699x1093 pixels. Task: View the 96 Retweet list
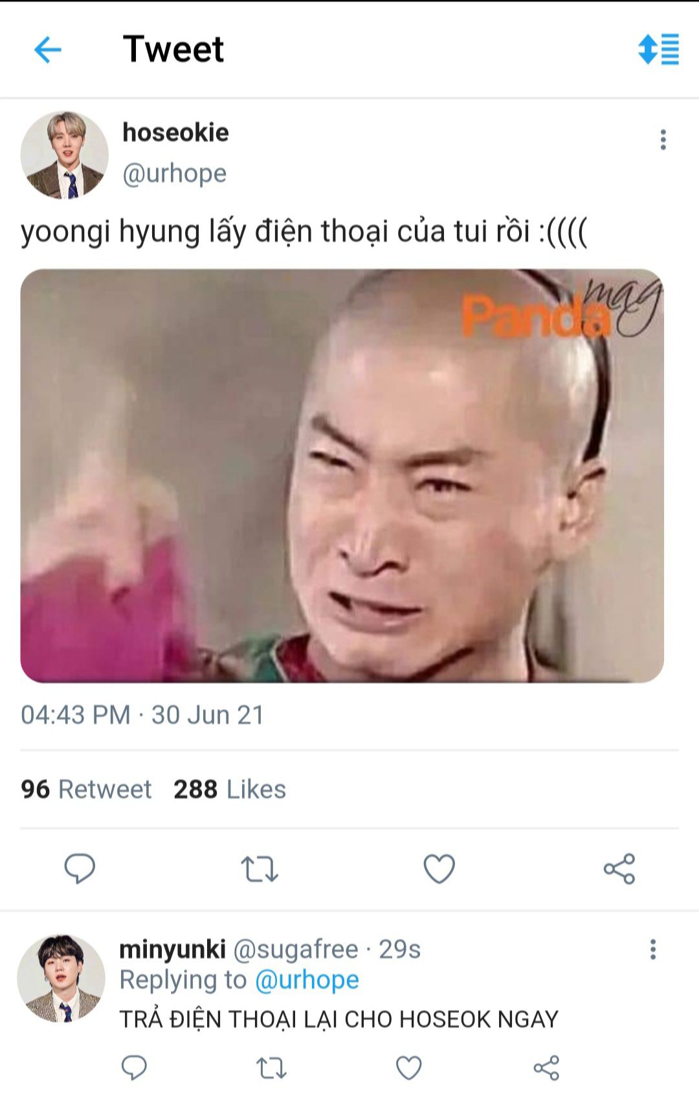click(86, 789)
